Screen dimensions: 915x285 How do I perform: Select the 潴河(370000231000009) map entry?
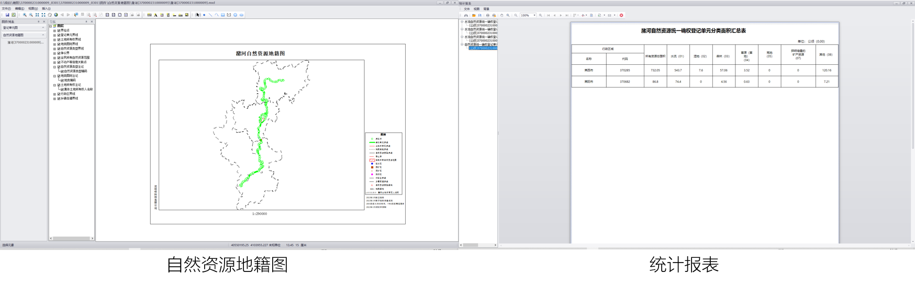coord(25,42)
